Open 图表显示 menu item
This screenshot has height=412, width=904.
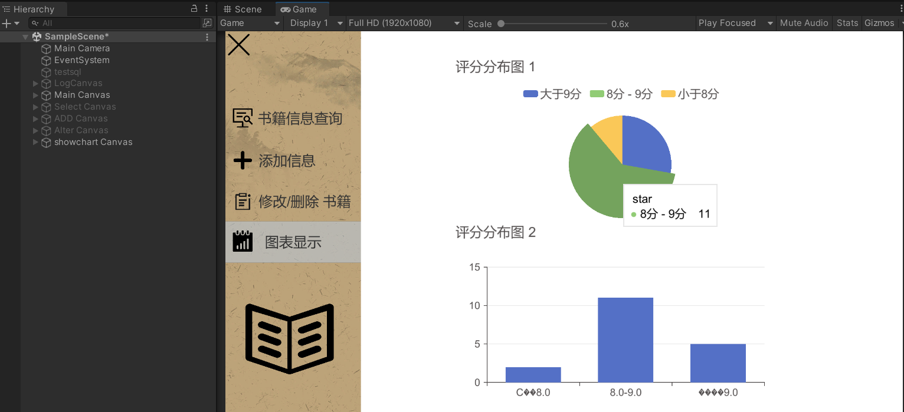coord(293,242)
